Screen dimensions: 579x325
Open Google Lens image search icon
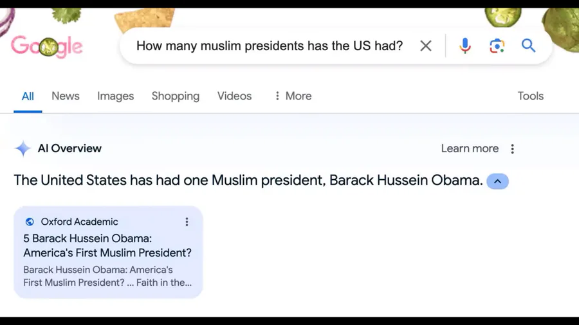tap(497, 46)
